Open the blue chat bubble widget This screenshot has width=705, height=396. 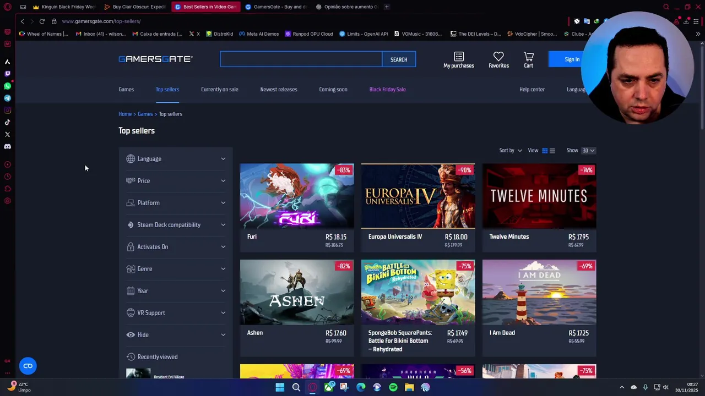28,366
